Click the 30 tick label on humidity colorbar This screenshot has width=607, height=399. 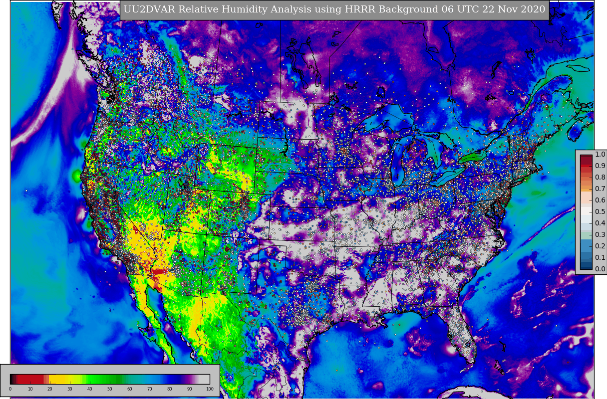click(x=70, y=389)
